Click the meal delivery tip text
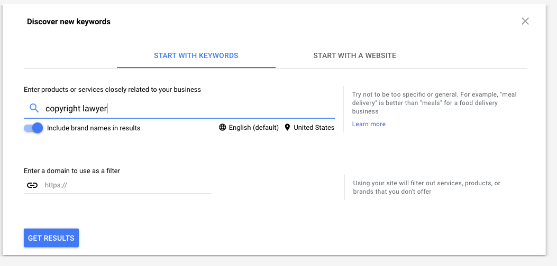Image resolution: width=557 pixels, height=266 pixels. [434, 103]
